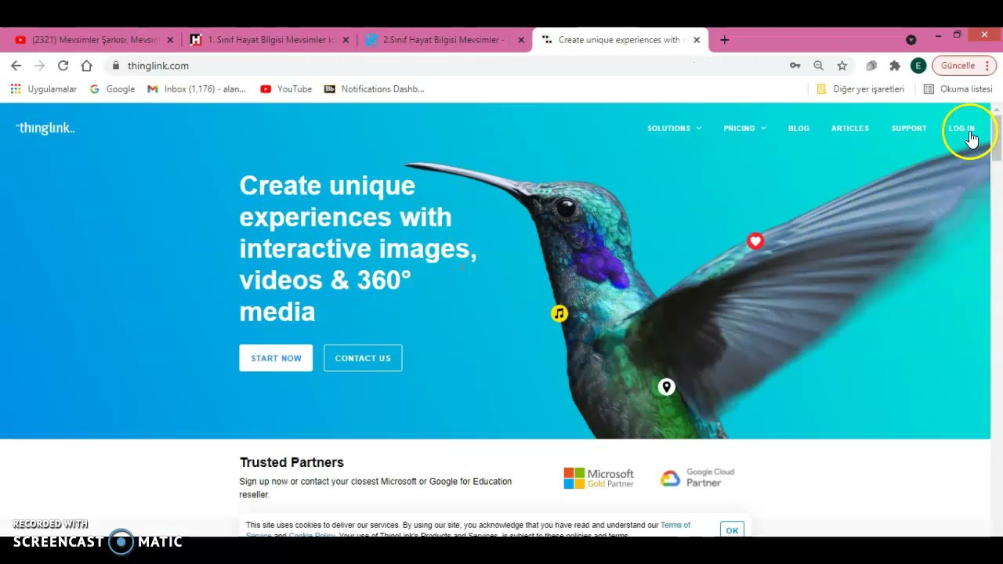Screen dimensions: 1003x564
Task: Open the YouTube bookmark
Action: click(x=286, y=89)
